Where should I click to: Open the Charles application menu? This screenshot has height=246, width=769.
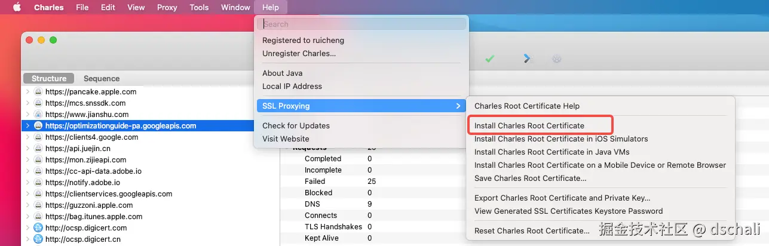click(49, 7)
